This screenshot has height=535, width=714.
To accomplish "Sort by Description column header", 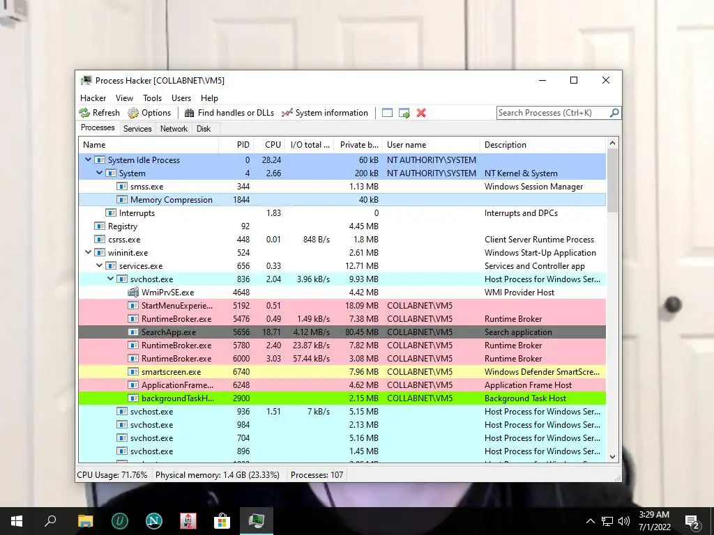I will pos(542,145).
